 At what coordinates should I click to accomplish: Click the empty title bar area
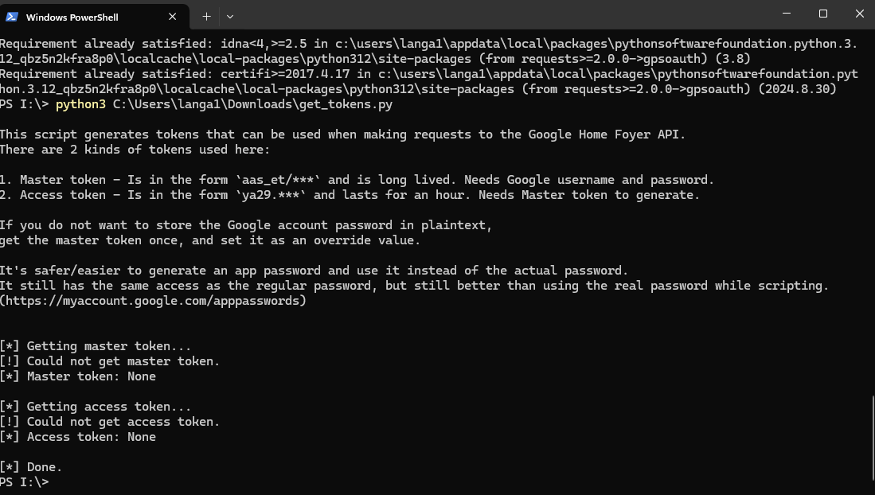pos(502,14)
